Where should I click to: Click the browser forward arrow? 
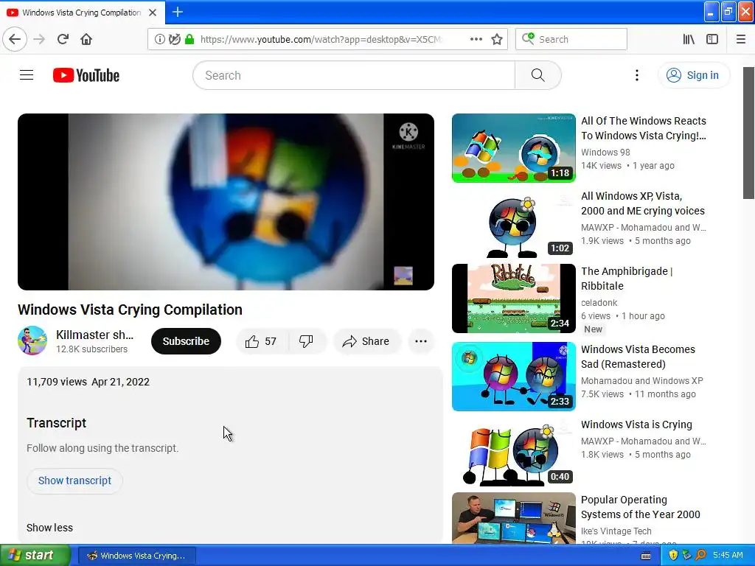[x=40, y=39]
